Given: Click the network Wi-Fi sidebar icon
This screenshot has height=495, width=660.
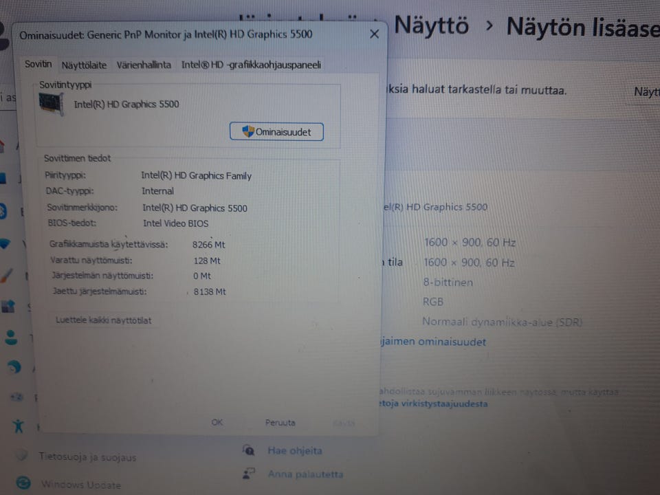Looking at the screenshot, I should [5, 243].
